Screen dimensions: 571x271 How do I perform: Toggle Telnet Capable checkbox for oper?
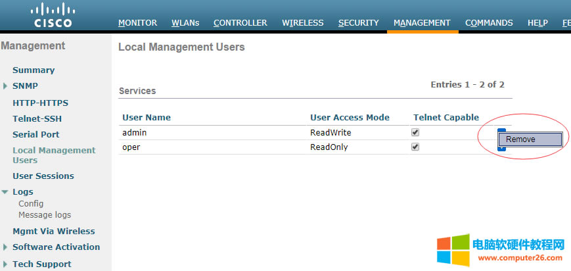(x=415, y=147)
